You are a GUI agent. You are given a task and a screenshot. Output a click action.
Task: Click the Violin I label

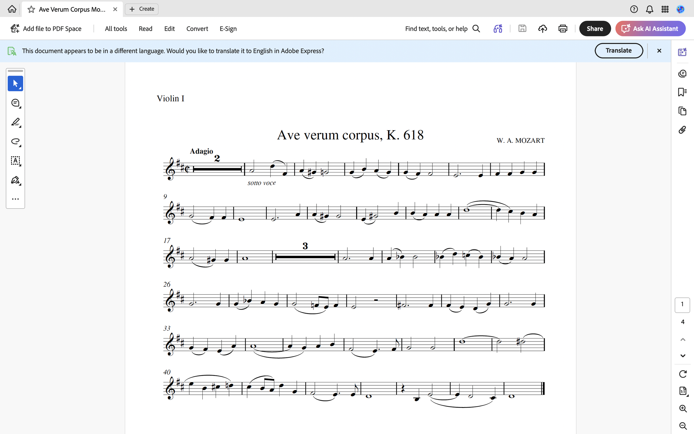[170, 99]
